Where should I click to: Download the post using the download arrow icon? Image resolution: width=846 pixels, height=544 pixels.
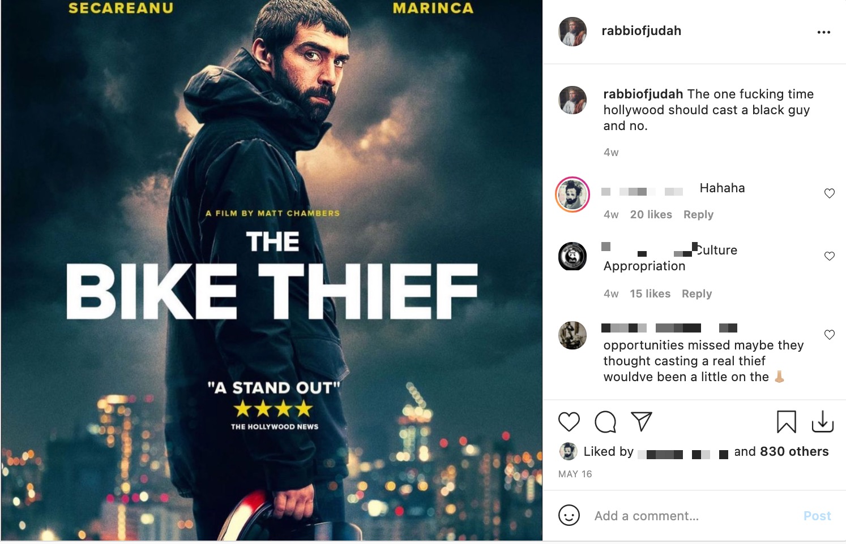point(823,422)
